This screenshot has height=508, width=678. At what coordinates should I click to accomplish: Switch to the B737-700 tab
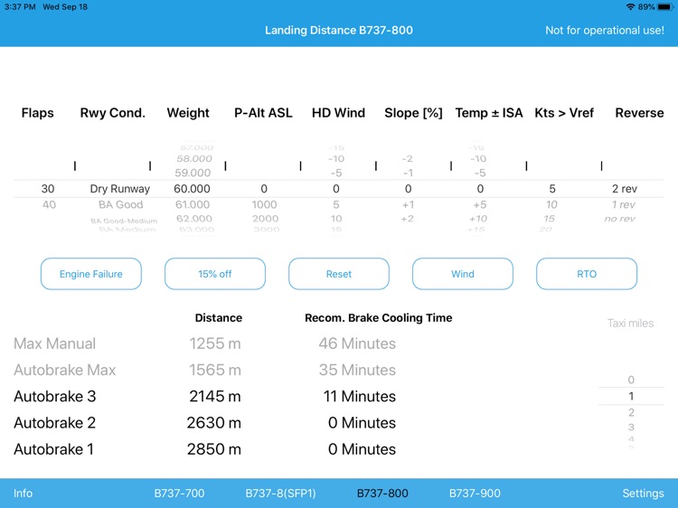[180, 494]
